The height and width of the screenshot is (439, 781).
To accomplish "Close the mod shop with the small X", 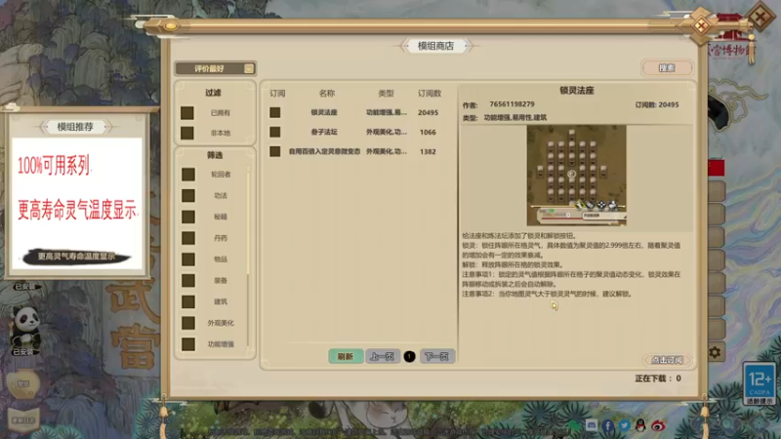I will (x=701, y=25).
